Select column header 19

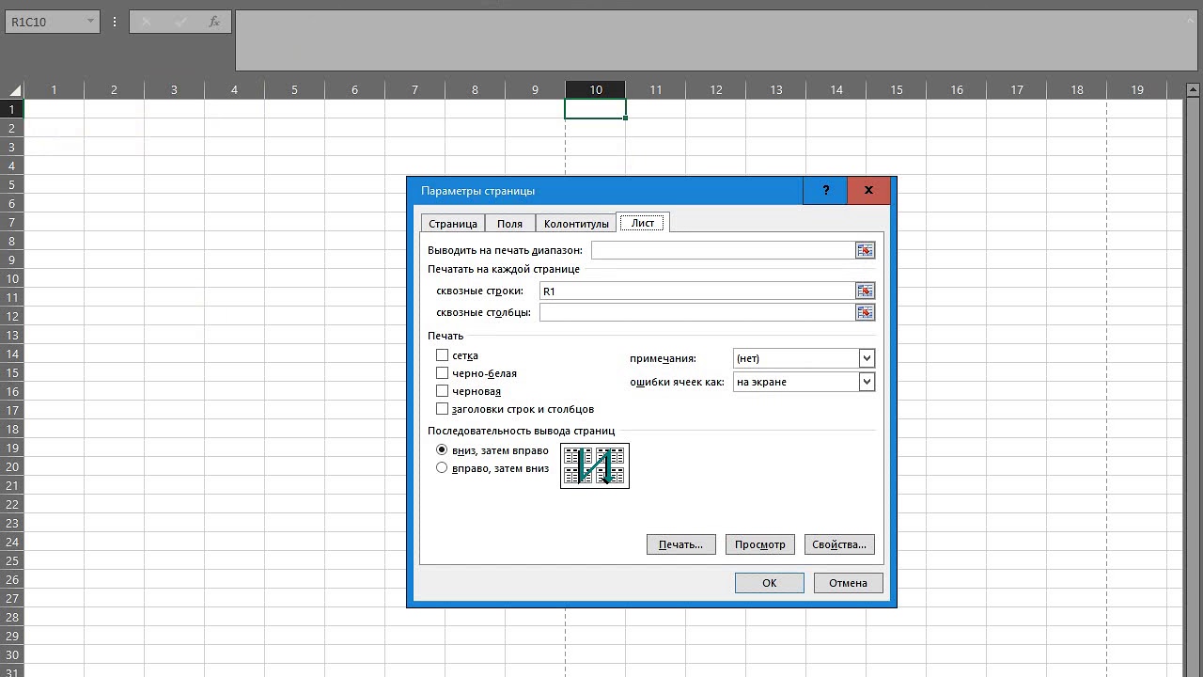(x=1137, y=90)
